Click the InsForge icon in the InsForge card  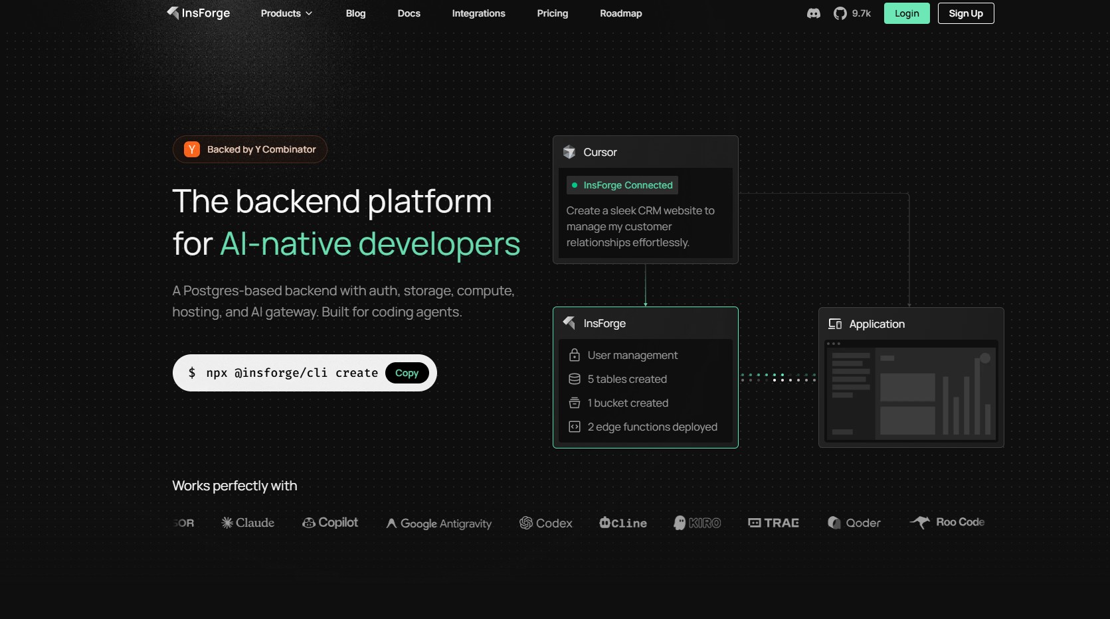point(569,323)
